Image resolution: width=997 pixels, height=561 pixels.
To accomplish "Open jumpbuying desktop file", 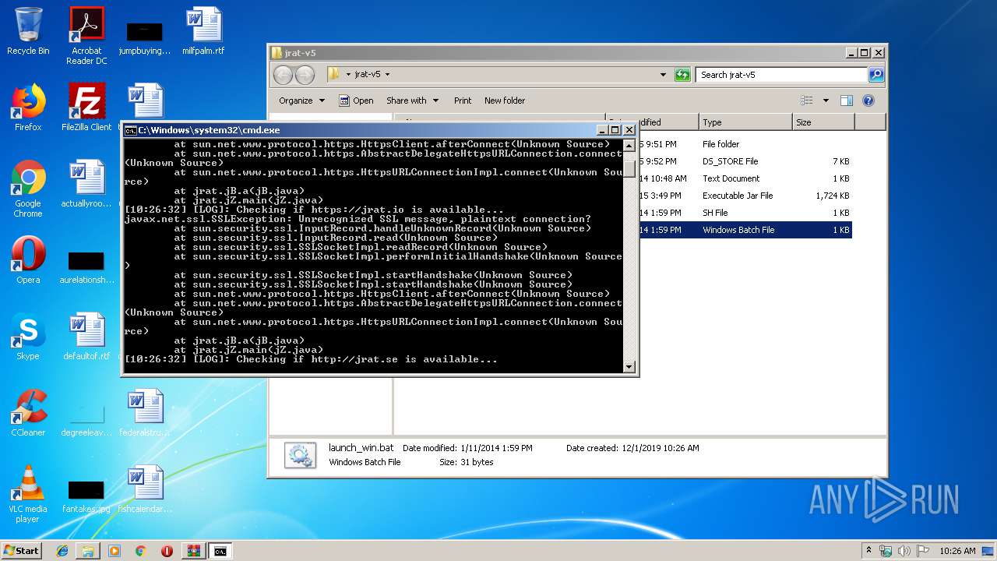I will pos(145,37).
